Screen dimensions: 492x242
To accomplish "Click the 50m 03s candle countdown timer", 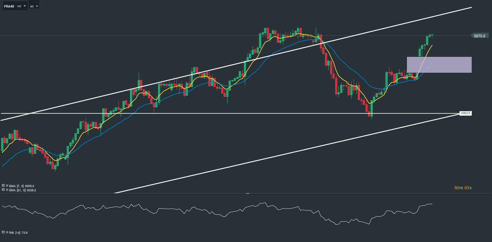I will pyautogui.click(x=463, y=188).
